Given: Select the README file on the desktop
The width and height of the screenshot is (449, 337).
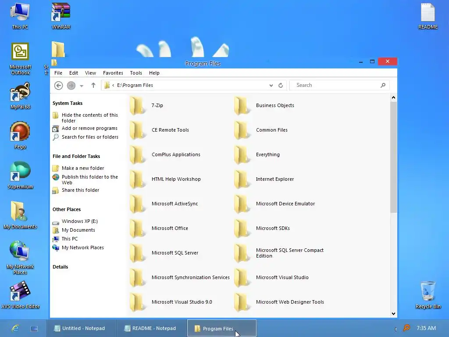Looking at the screenshot, I should click(428, 16).
